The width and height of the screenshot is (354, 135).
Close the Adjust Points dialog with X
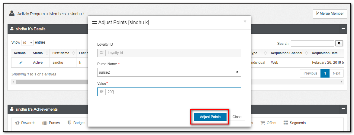(x=245, y=21)
